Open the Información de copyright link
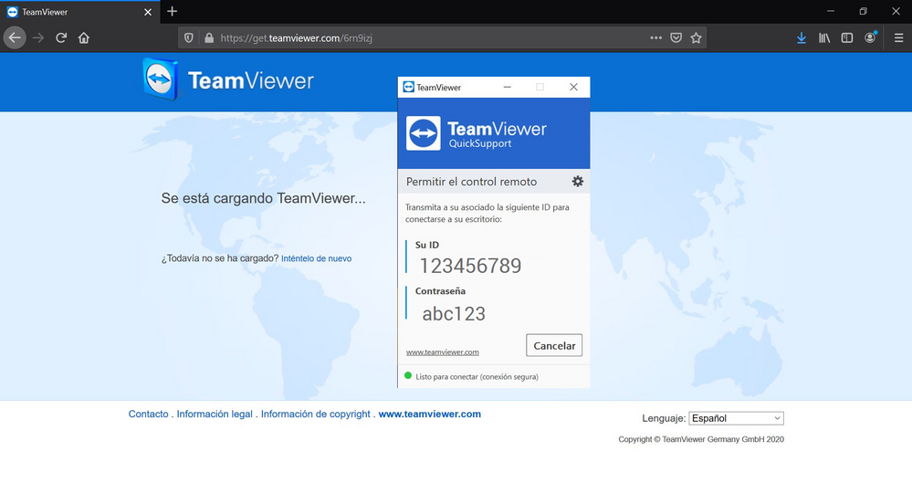 tap(315, 414)
